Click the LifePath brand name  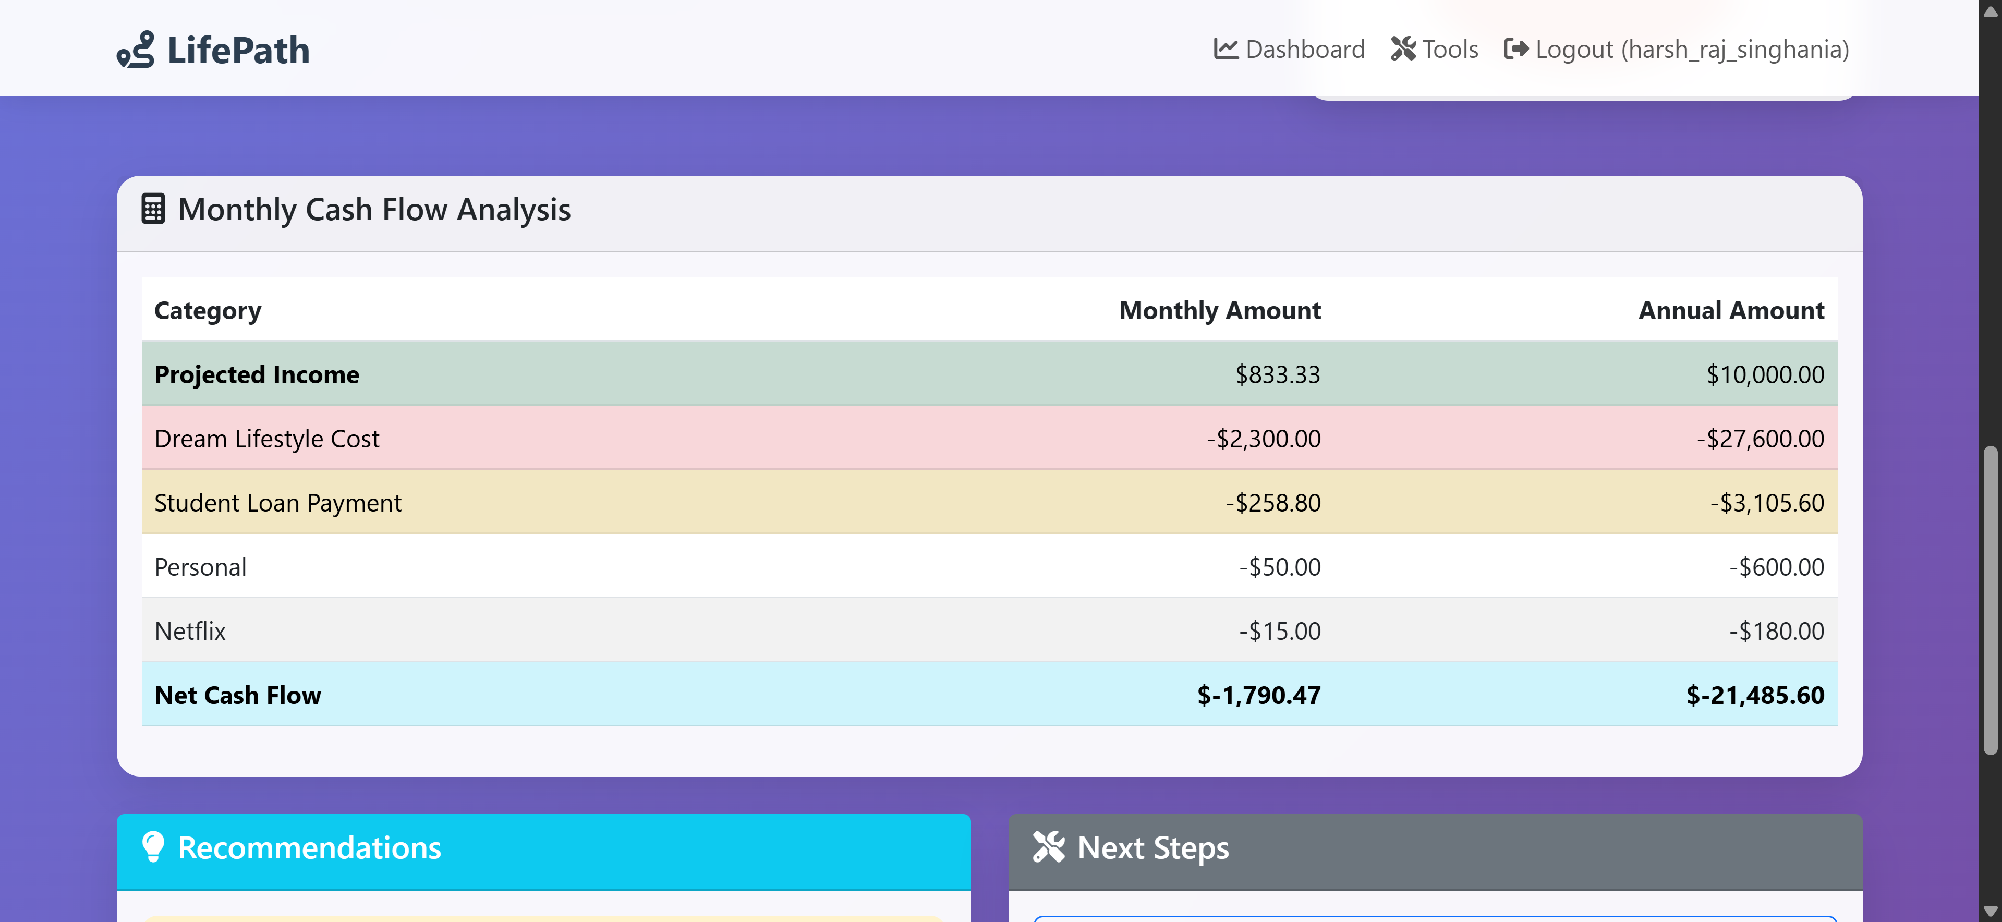coord(238,50)
